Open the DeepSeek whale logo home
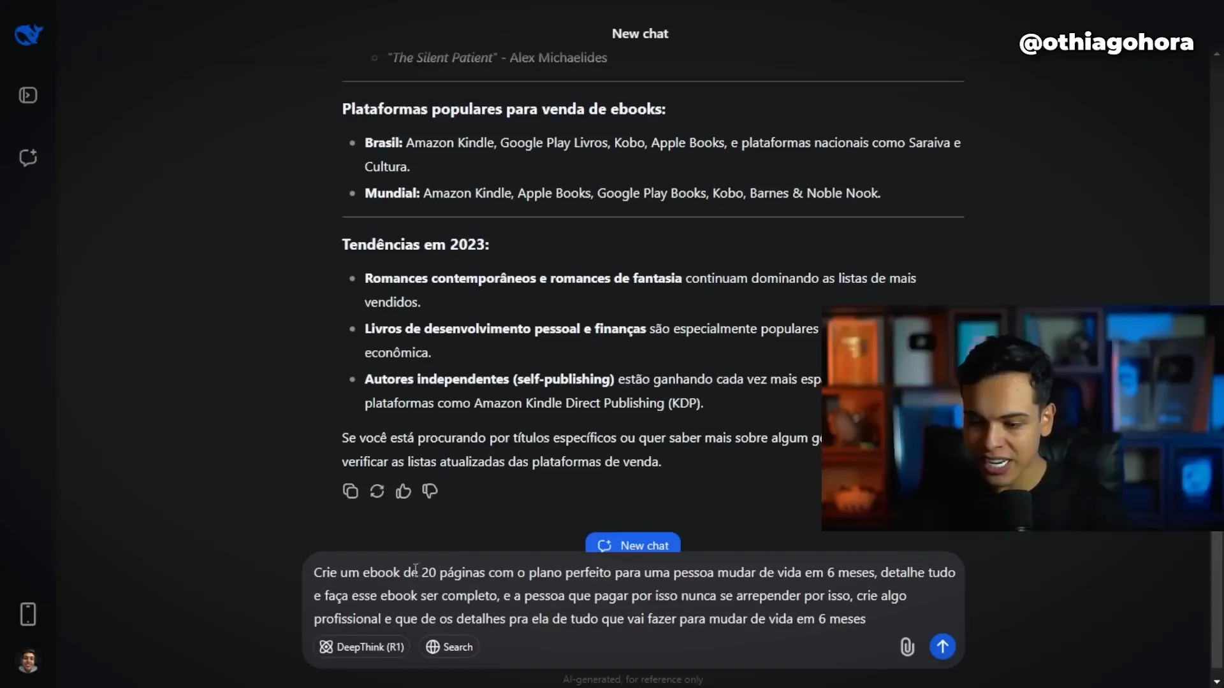The width and height of the screenshot is (1224, 688). [28, 34]
